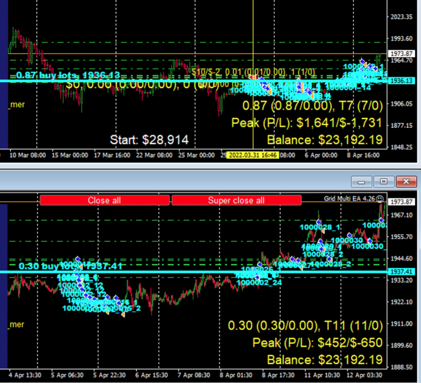Click the 2022.03.31 16:46 crosshair date tag
This screenshot has width=421, height=383.
[253, 155]
